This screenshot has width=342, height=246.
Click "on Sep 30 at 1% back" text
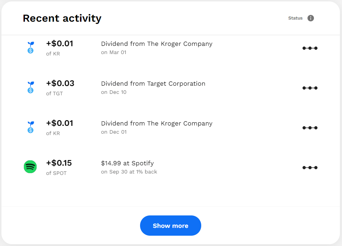point(129,172)
